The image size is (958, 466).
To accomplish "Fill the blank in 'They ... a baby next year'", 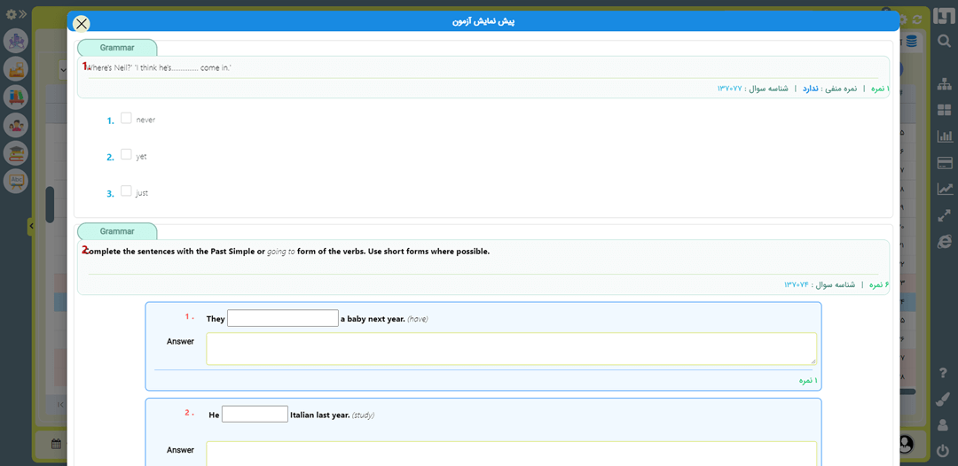I will (x=283, y=318).
